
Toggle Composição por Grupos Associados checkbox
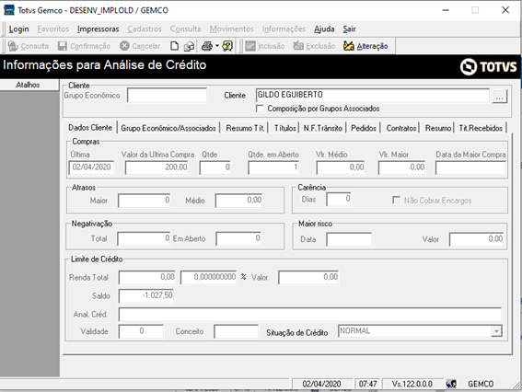point(260,109)
